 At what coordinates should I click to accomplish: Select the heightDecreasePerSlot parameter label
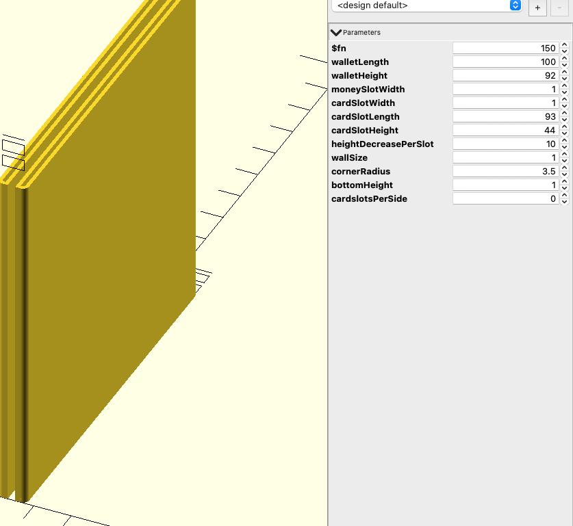click(x=382, y=144)
